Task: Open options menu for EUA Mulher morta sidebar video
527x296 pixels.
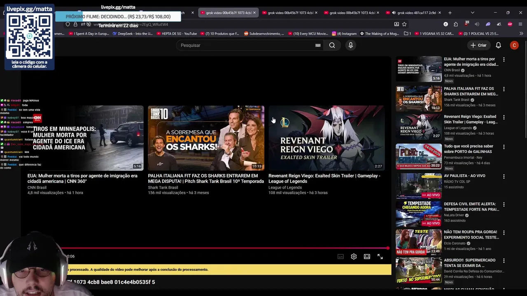Action: click(x=504, y=60)
